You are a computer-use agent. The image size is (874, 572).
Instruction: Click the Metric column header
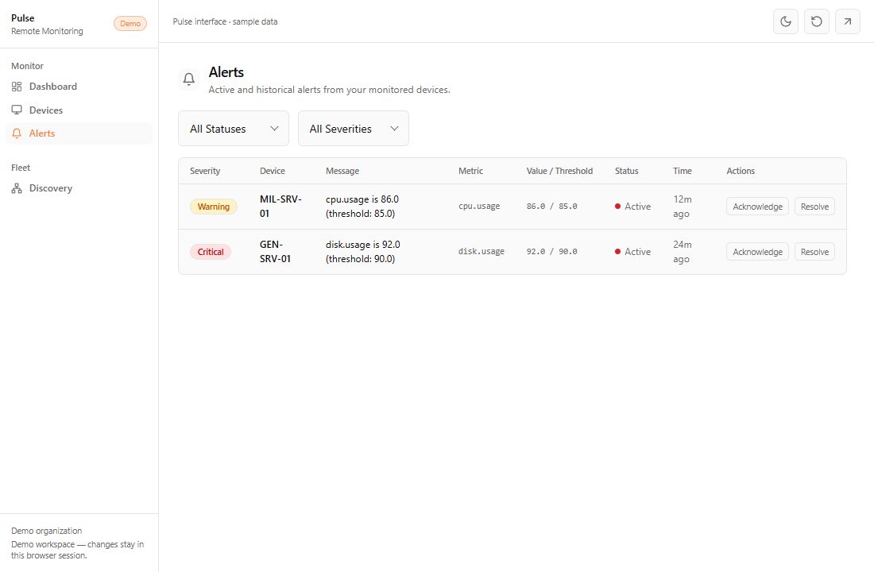[x=470, y=171]
